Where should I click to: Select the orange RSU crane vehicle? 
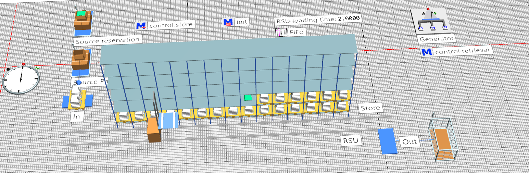153,131
